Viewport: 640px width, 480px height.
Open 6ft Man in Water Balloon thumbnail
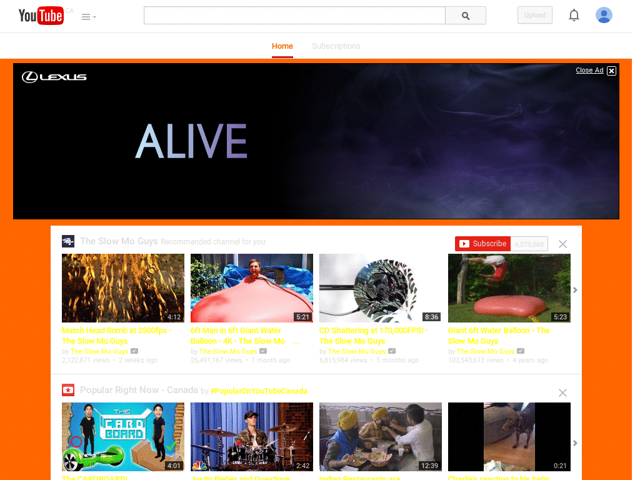252,288
